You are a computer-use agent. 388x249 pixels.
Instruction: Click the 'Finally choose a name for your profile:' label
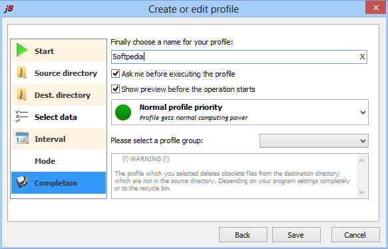(172, 42)
